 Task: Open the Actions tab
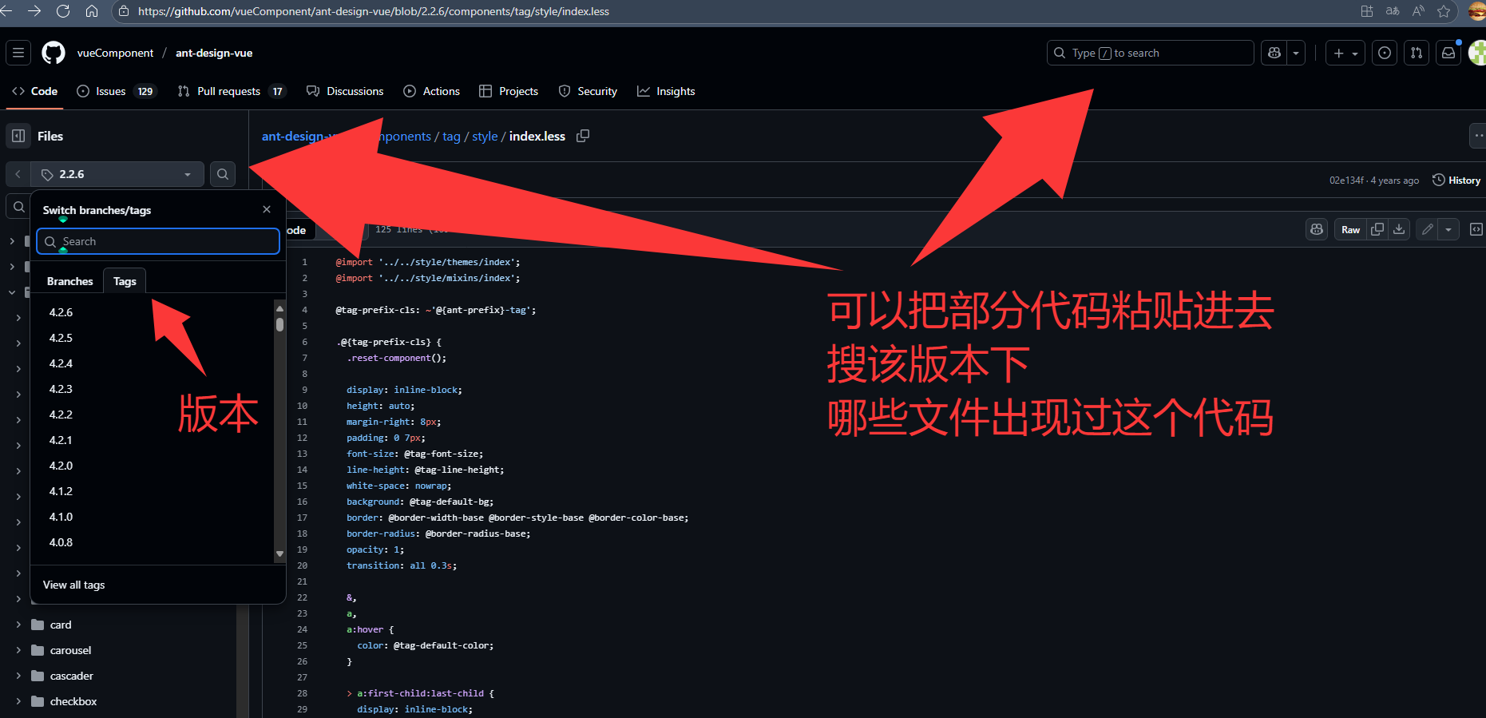tap(432, 91)
